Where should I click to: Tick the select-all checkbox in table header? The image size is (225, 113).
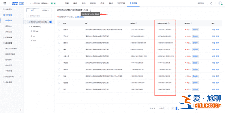point(59,23)
